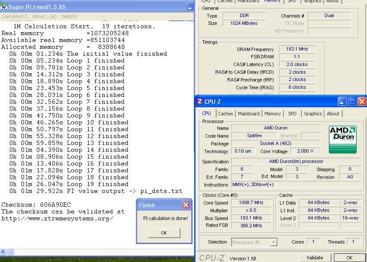Click the Bus Speed value 183.1 MHz

(251, 218)
